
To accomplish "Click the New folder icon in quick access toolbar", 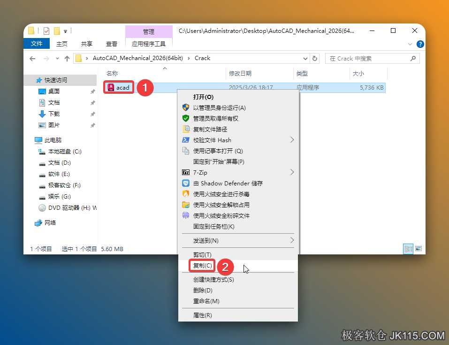I will [x=57, y=31].
